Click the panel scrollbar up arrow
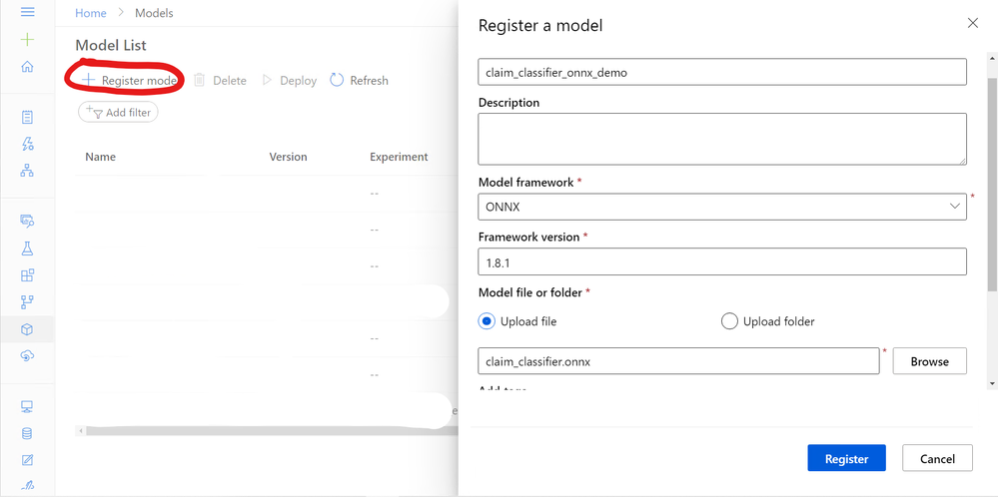Viewport: 998px width, 497px height. pyautogui.click(x=992, y=57)
